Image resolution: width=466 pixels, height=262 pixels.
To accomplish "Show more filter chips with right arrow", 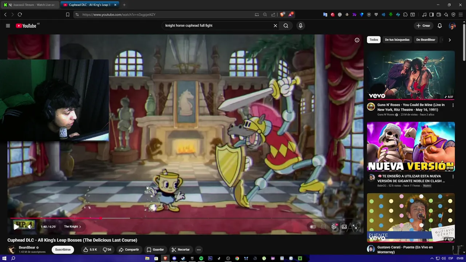I will (450, 40).
